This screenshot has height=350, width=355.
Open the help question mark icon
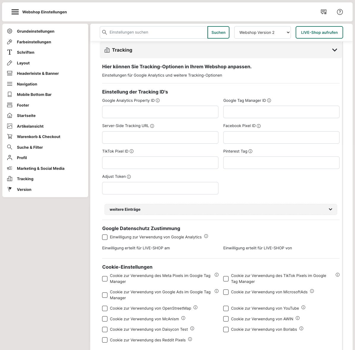[x=340, y=12]
